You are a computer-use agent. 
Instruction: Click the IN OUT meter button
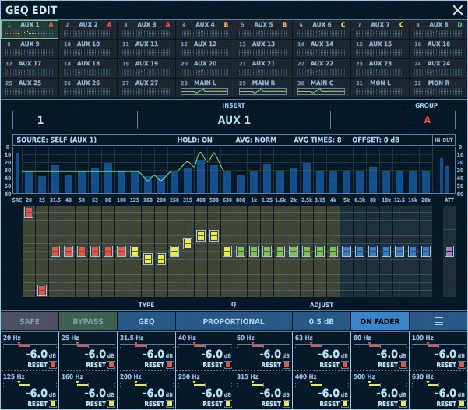click(443, 140)
